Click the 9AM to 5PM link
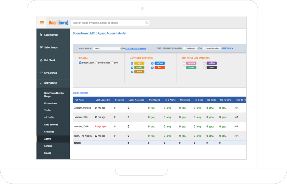287x184 pixels. (x=227, y=48)
